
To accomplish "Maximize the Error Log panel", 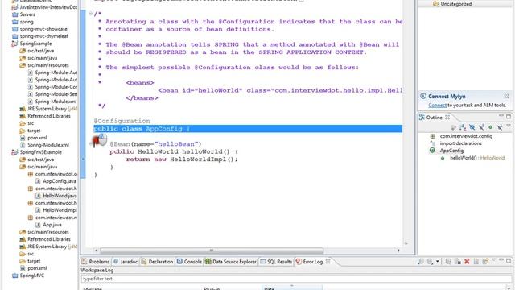I will pyautogui.click(x=509, y=261).
